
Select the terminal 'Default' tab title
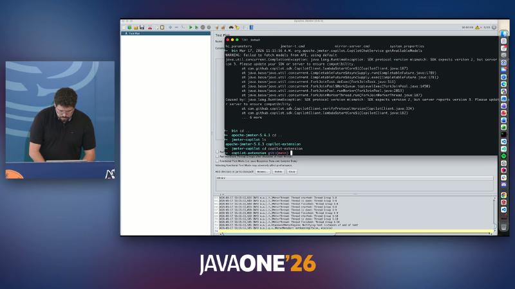[x=255, y=40]
